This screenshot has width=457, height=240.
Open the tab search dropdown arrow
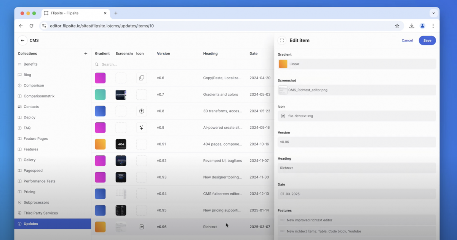coord(433,13)
